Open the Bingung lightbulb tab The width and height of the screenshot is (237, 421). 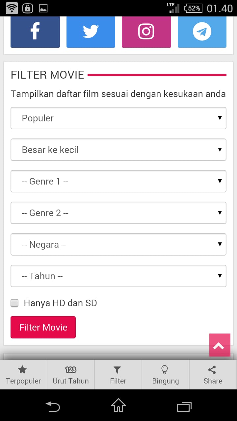coord(166,375)
